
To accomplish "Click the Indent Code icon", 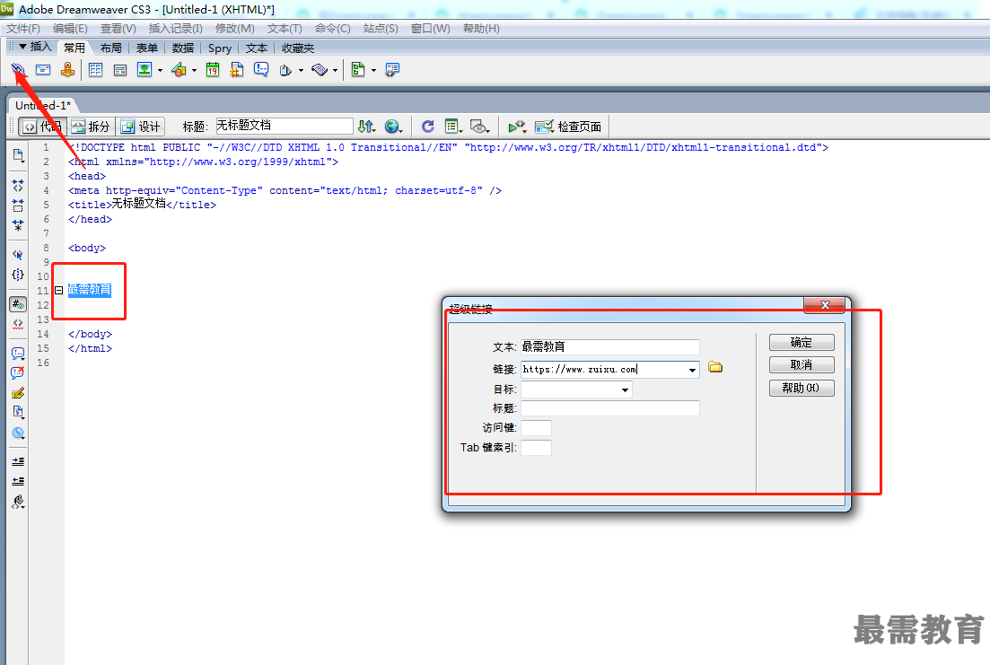I will 18,461.
